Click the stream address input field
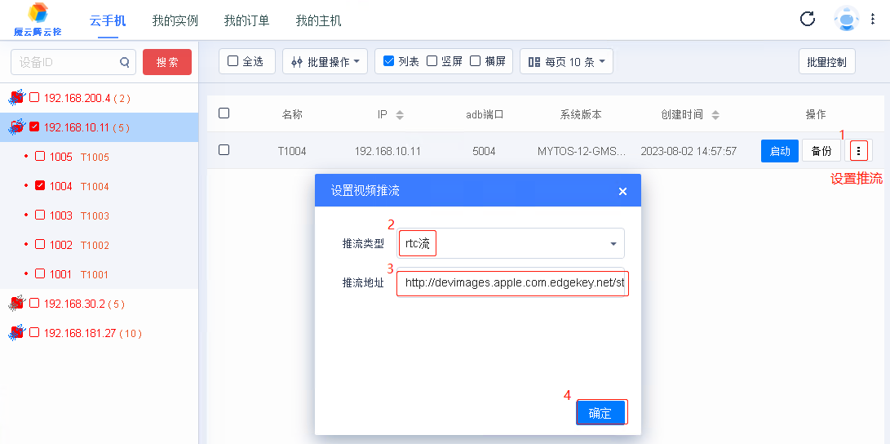890x444 pixels. pyautogui.click(x=512, y=284)
